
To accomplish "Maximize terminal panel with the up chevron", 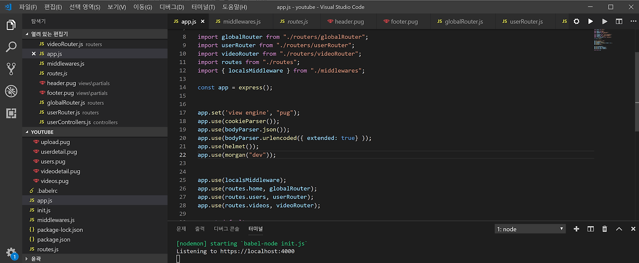I will [619, 229].
